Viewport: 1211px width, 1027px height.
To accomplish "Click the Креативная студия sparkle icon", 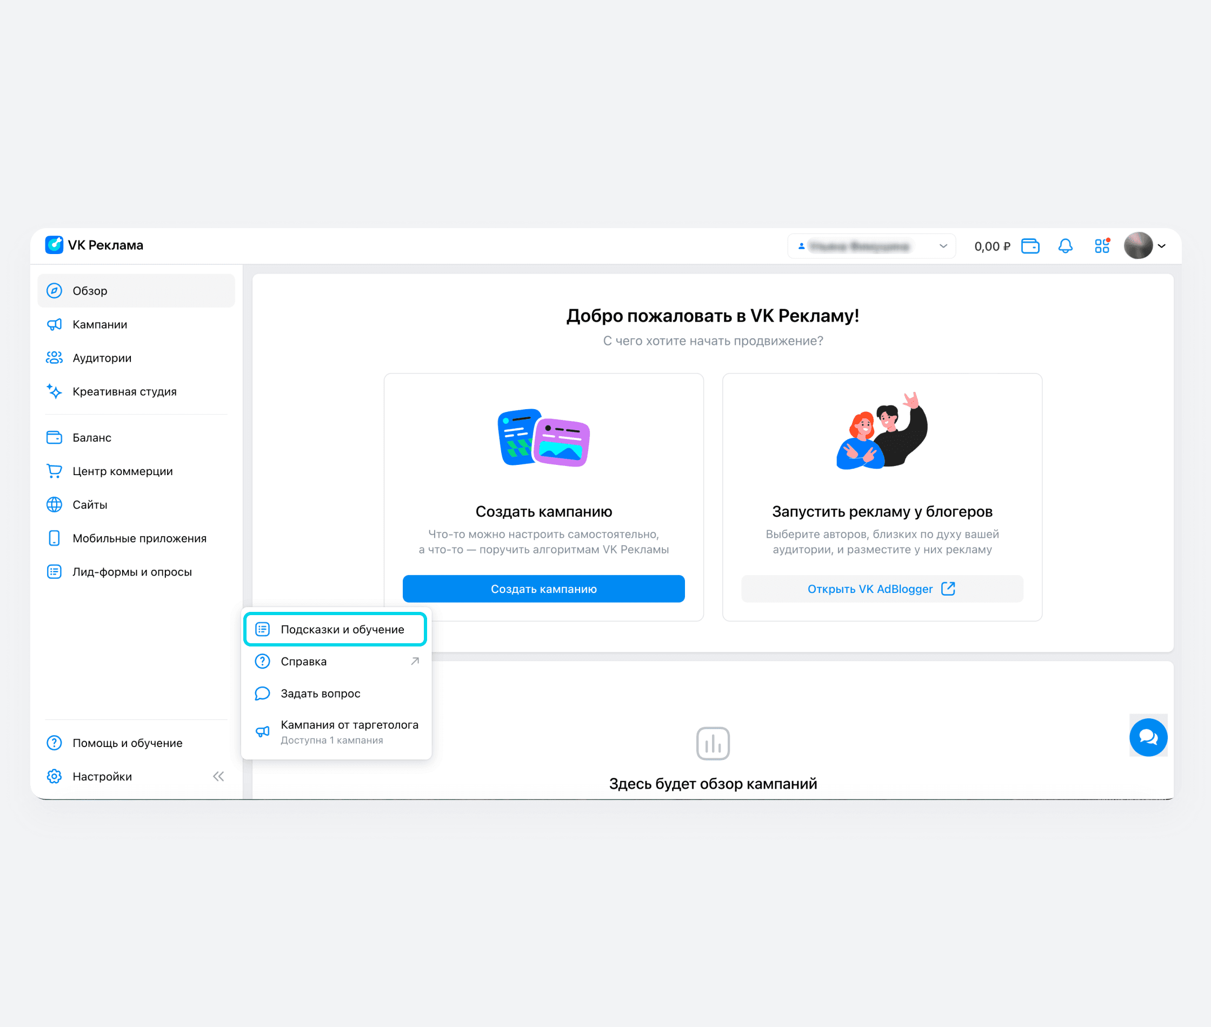I will (54, 391).
